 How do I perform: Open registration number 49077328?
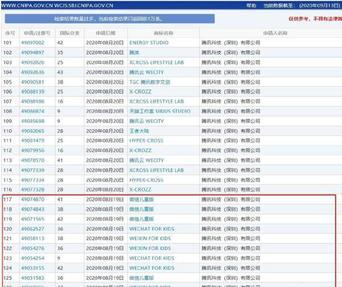tap(32, 190)
